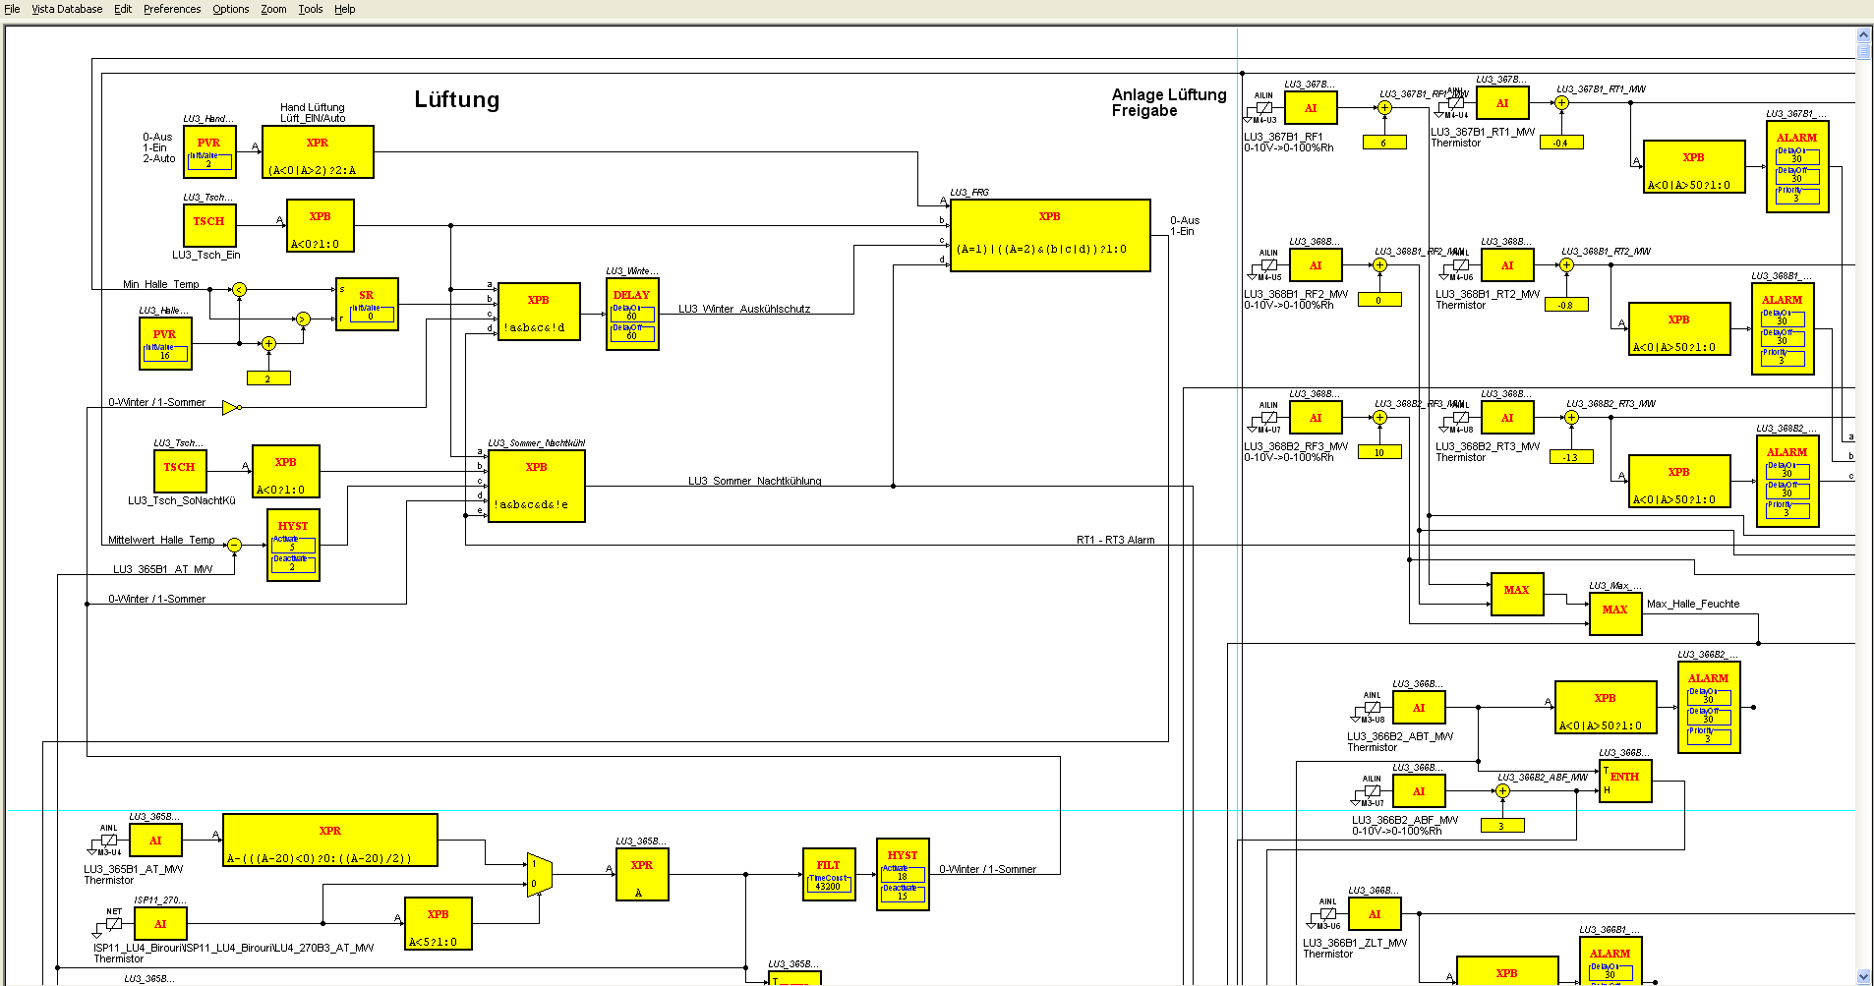Select the TSCH block LU3_Tsch_SoNachtKü
1874x986 pixels.
click(179, 470)
